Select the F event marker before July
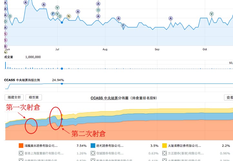This screenshot has width=233, height=161. click(x=53, y=14)
